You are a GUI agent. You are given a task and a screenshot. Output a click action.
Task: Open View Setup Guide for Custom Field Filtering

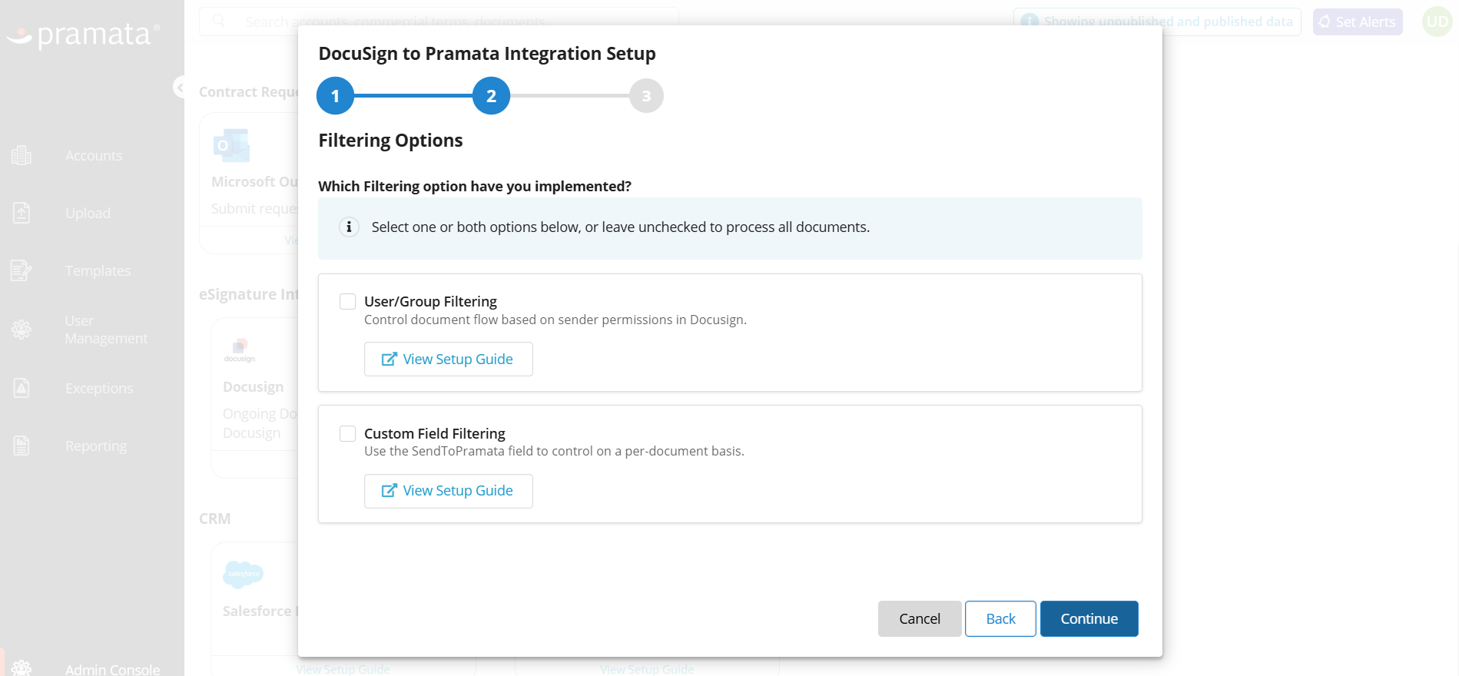(x=448, y=491)
